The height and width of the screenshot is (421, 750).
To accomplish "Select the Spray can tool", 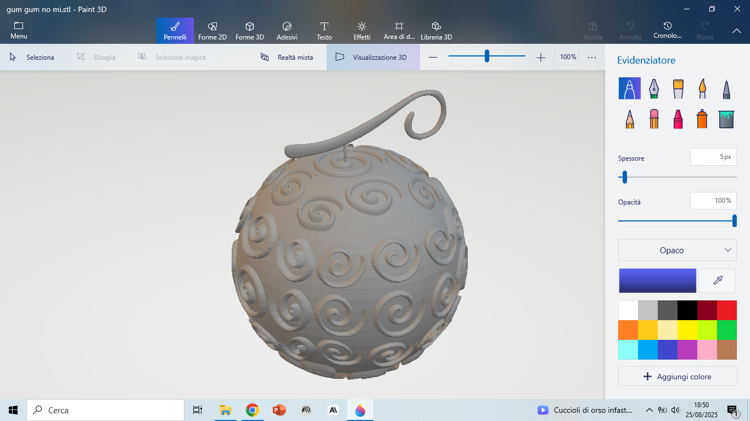I will coord(702,118).
